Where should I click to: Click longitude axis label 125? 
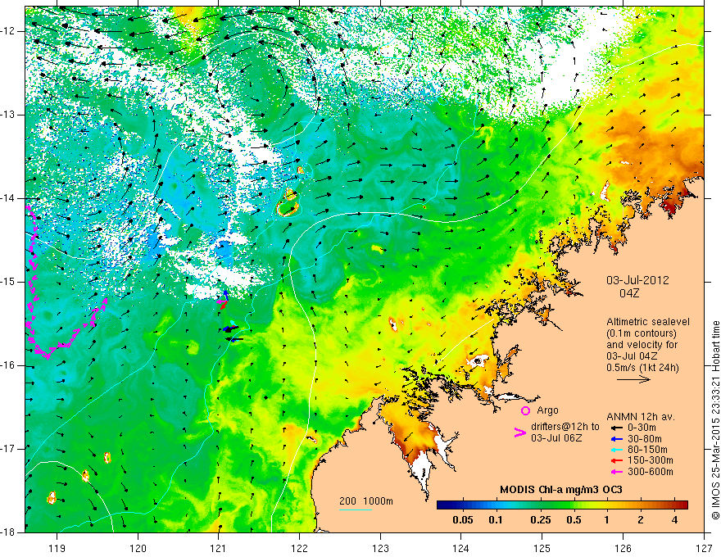[x=542, y=548]
